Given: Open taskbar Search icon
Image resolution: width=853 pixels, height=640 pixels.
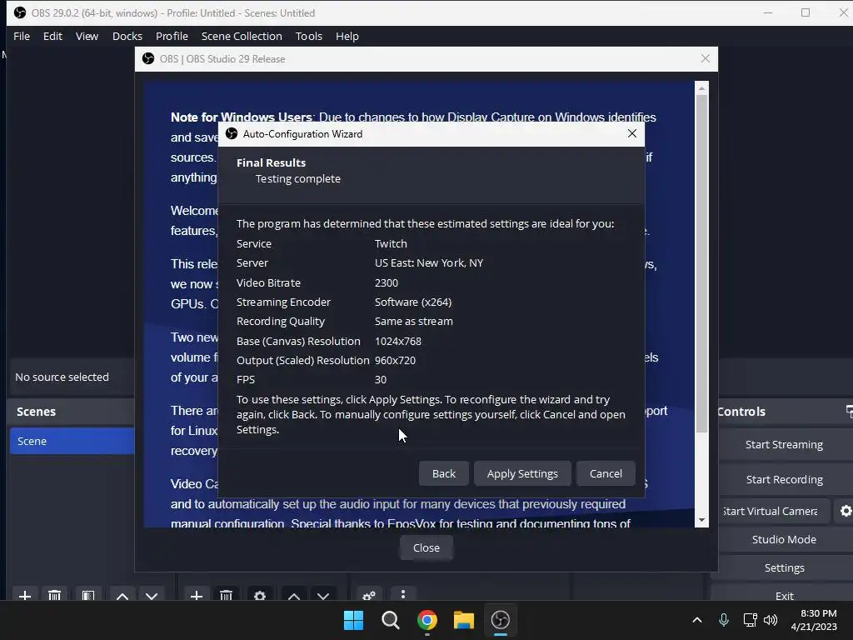Looking at the screenshot, I should pos(390,620).
